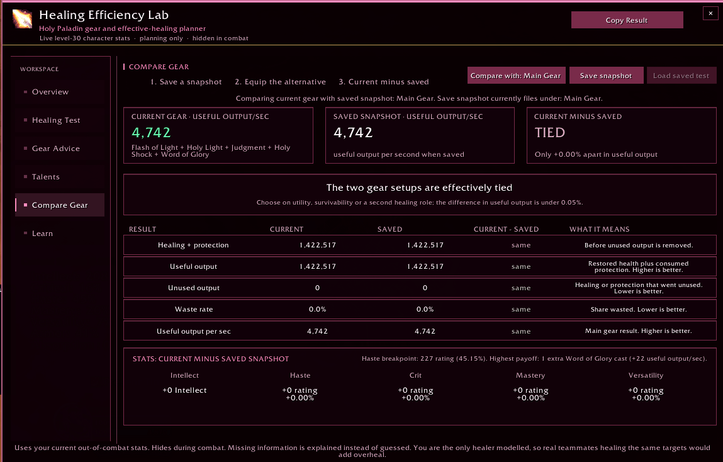
Task: Click the Useful output per sec row
Action: (420, 331)
